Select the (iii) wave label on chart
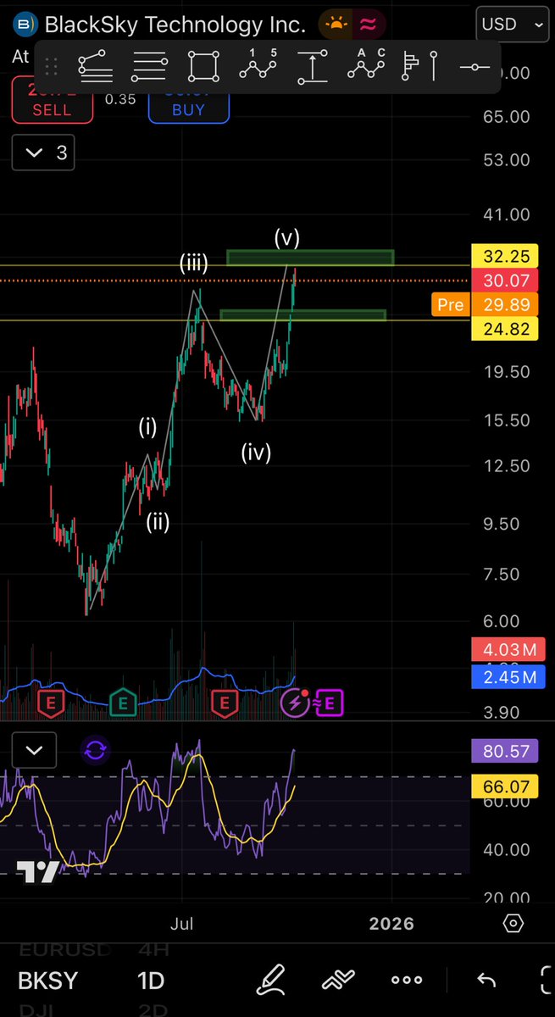 (193, 264)
